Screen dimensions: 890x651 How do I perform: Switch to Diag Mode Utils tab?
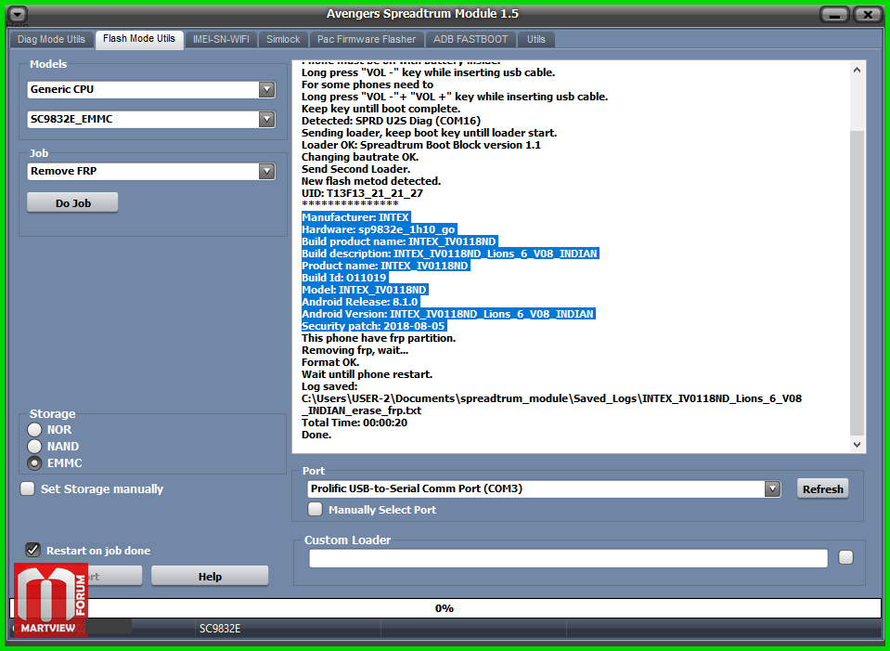(51, 39)
